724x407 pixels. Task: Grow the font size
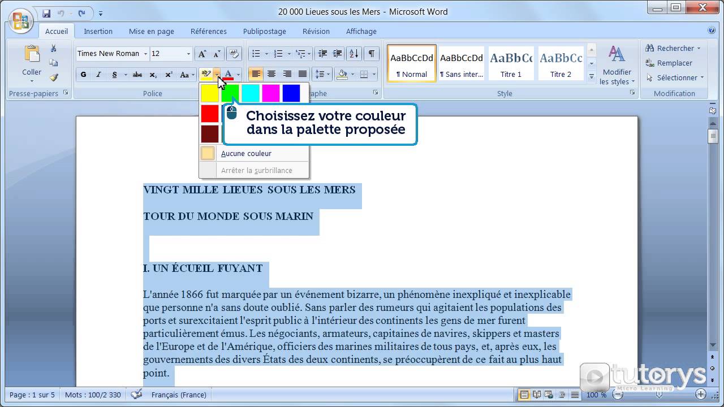202,54
